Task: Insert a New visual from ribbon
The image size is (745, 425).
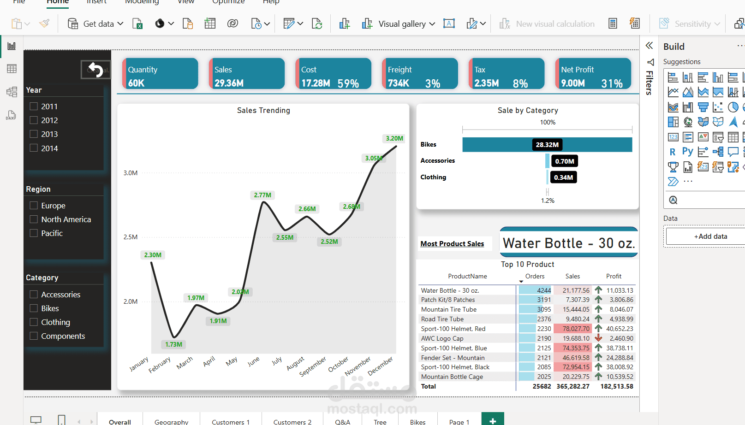Action: (345, 24)
